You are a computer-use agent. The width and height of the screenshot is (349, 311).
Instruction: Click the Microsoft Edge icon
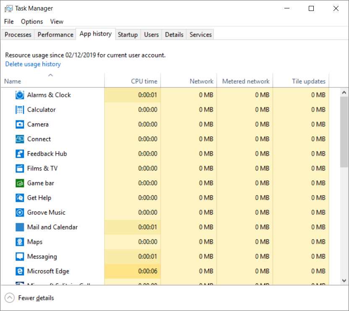tap(20, 272)
